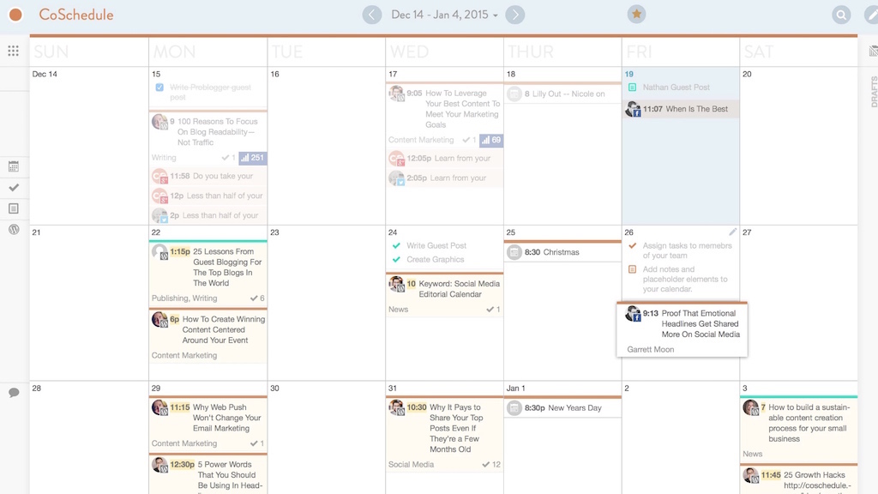This screenshot has height=494, width=878.
Task: Click the calendar icon on Christmas event
Action: 514,252
